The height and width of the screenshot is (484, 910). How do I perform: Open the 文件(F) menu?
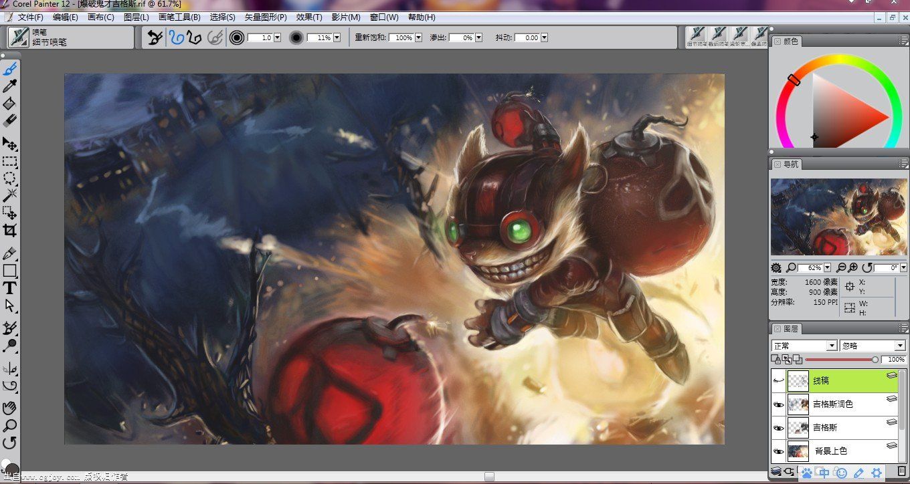pos(31,17)
